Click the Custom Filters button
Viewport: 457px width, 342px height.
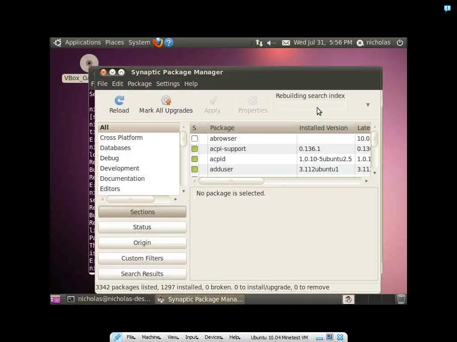[142, 259]
